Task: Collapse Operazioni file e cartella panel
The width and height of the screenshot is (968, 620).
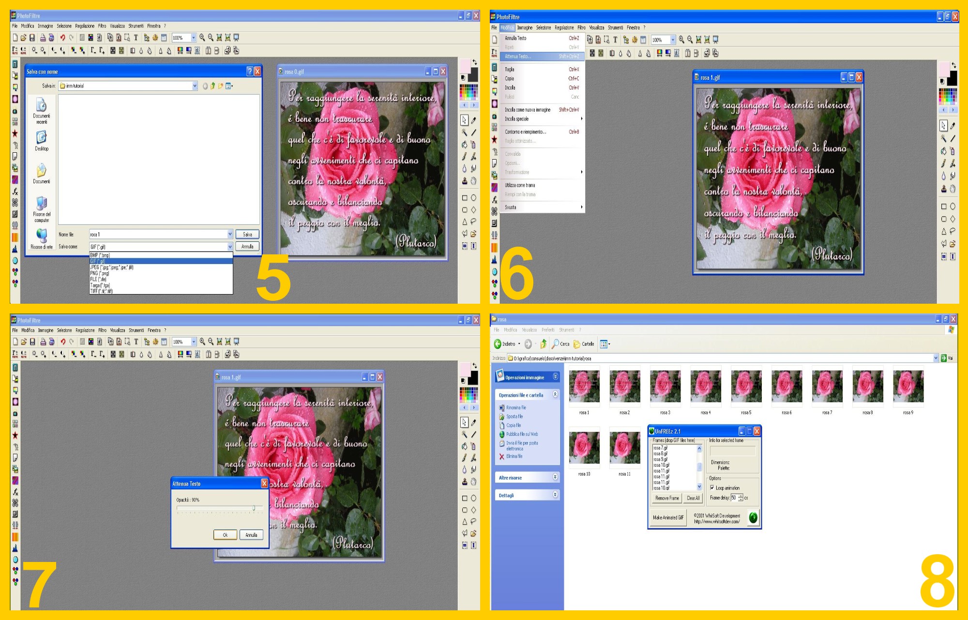Action: 555,395
